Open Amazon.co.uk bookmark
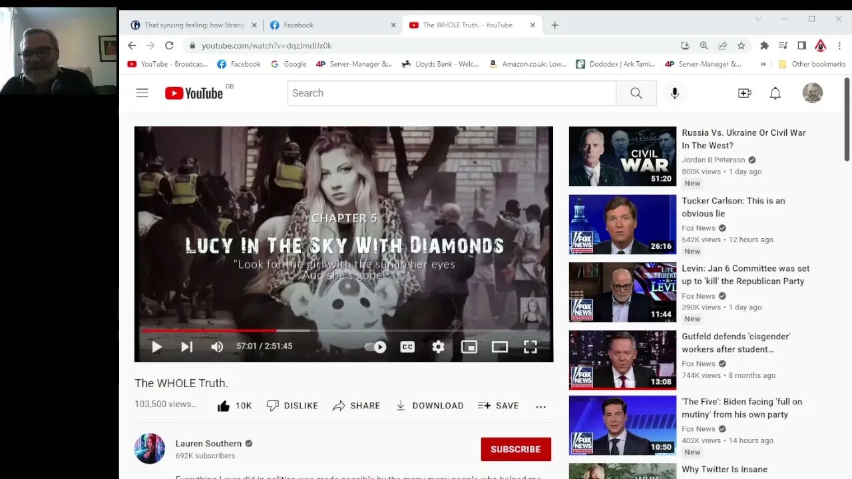The image size is (852, 479). (528, 64)
